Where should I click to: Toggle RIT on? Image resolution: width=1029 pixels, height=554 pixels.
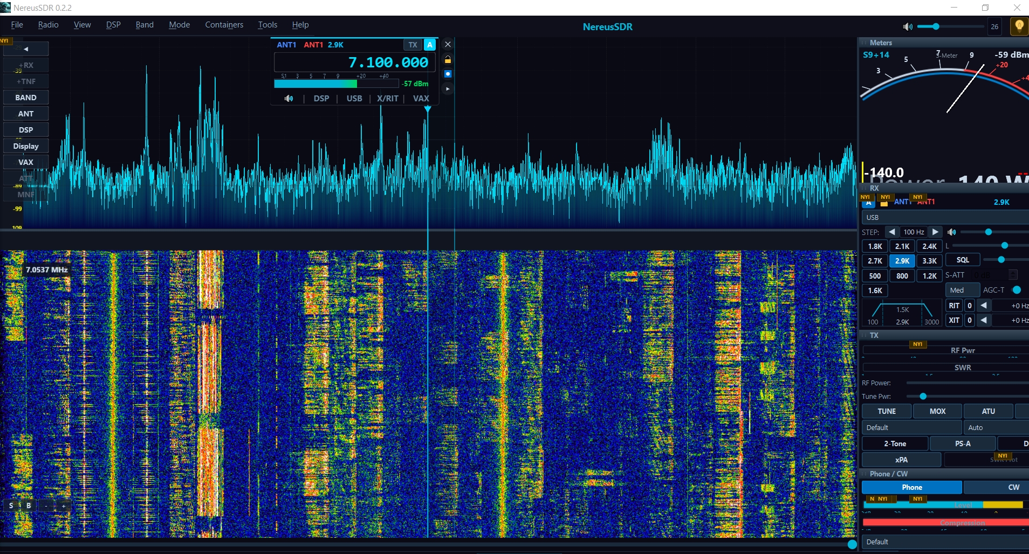(x=954, y=306)
